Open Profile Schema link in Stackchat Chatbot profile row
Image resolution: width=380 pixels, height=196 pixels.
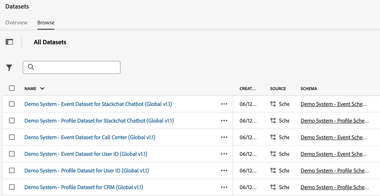(335, 121)
